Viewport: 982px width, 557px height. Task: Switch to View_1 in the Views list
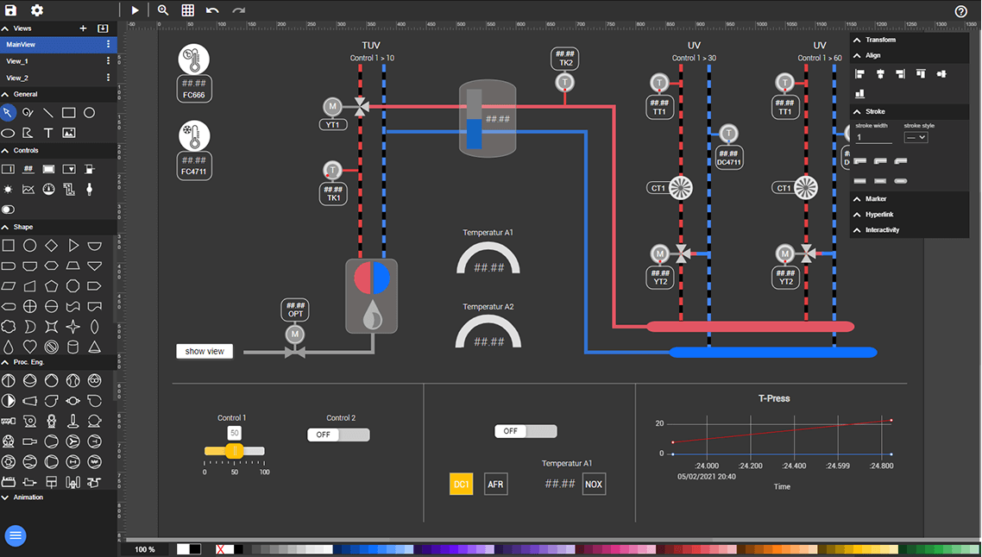click(x=17, y=61)
